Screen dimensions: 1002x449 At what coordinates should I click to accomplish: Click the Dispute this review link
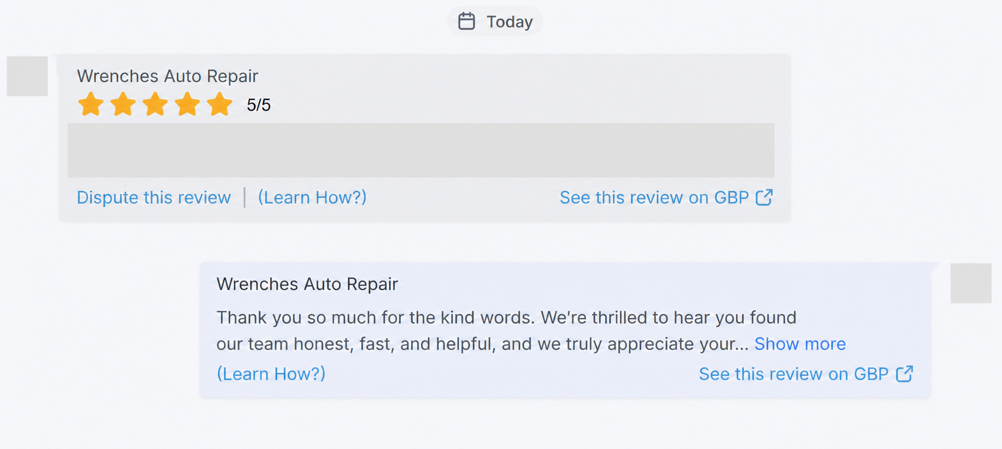tap(154, 197)
